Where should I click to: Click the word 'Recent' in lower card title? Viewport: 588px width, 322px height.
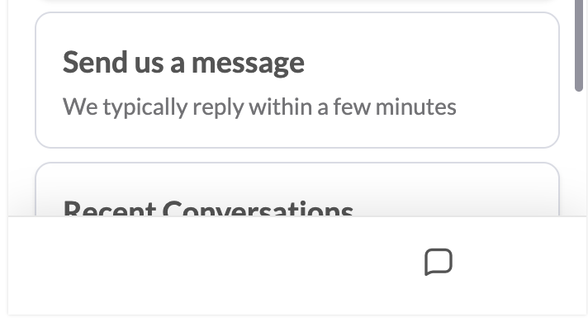tap(110, 208)
